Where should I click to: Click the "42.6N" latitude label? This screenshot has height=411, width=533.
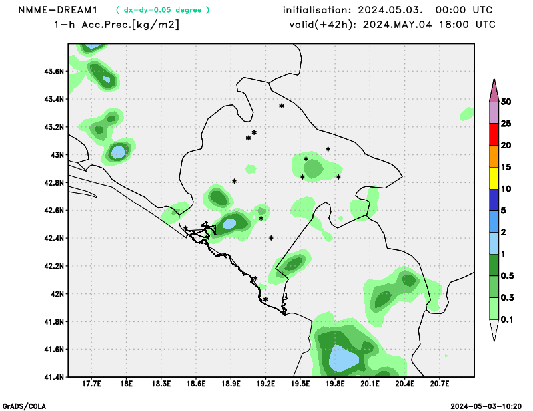point(54,211)
